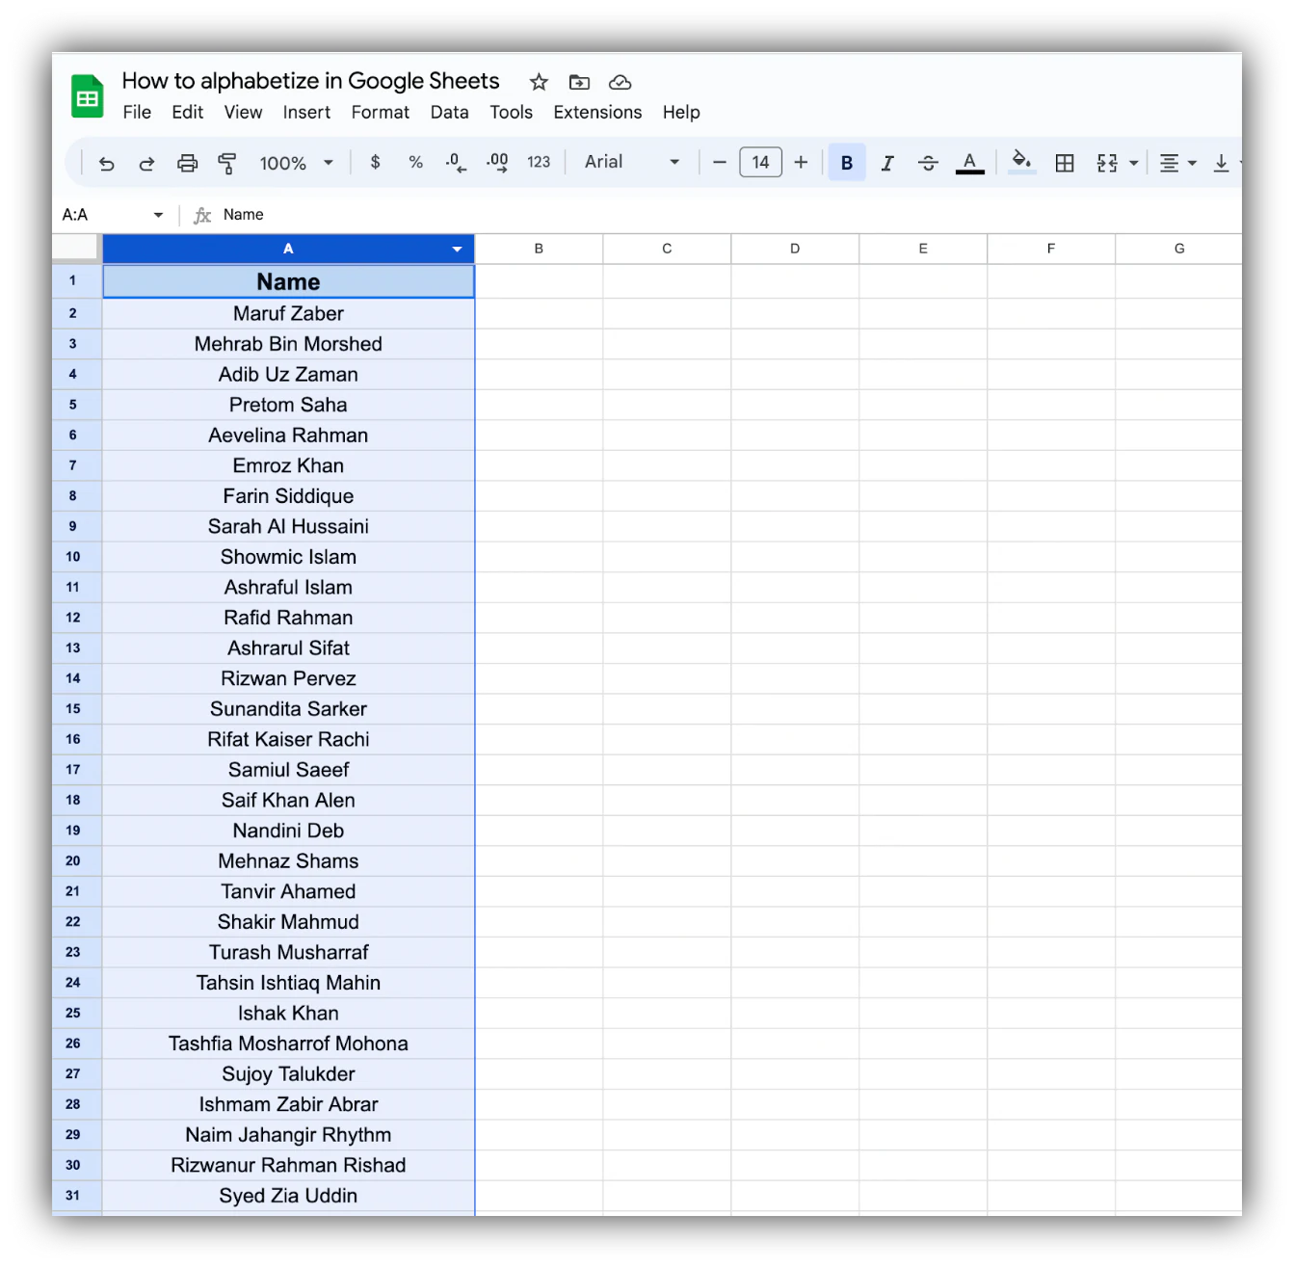Decrease font size with minus button
The image size is (1294, 1268).
(x=719, y=162)
